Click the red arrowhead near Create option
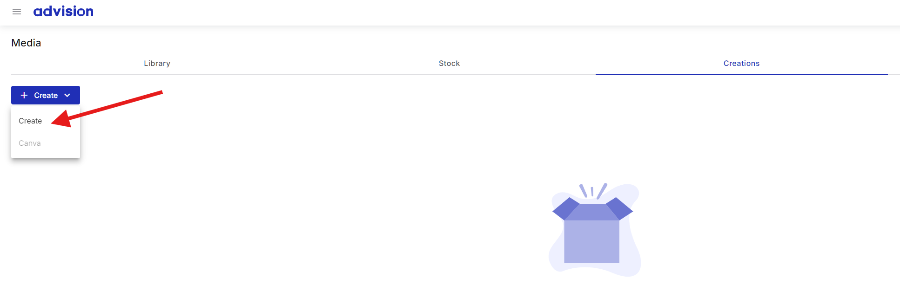 (x=62, y=119)
